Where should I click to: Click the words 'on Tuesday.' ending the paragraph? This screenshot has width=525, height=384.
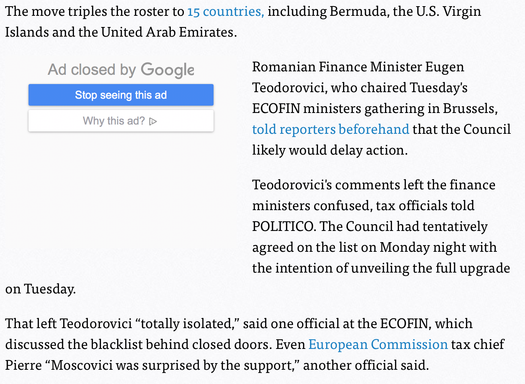[40, 289]
